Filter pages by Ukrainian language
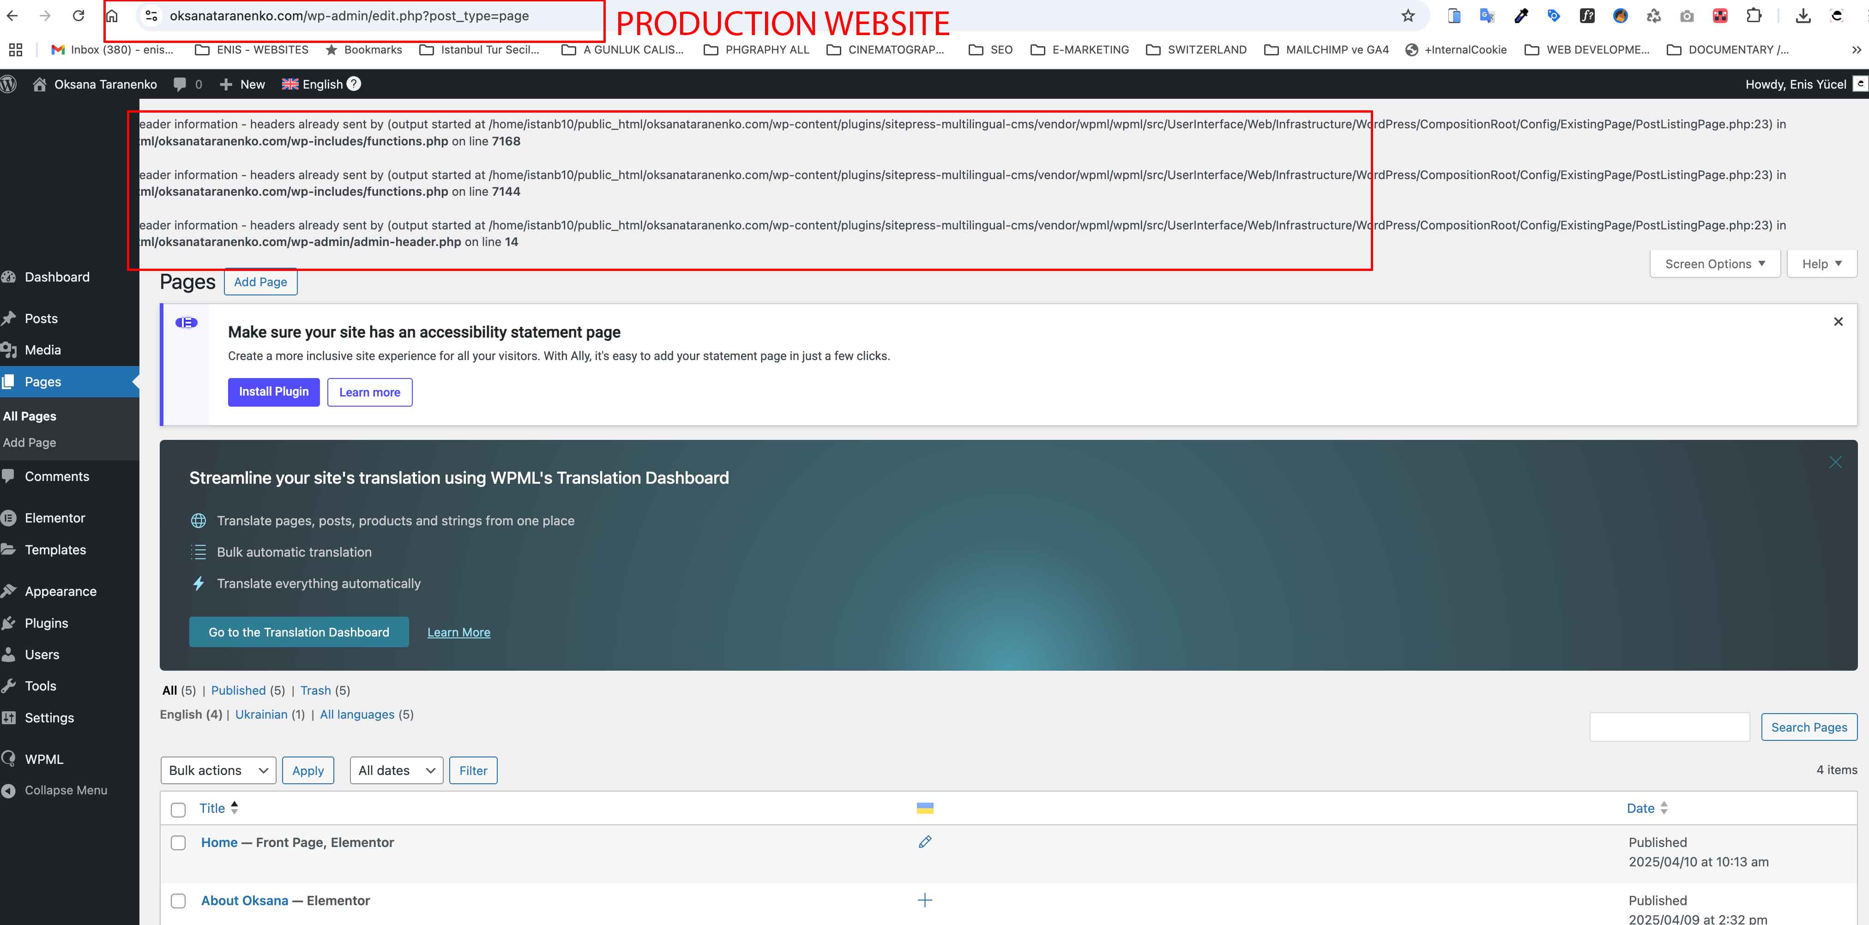Viewport: 1869px width, 925px height. tap(261, 714)
